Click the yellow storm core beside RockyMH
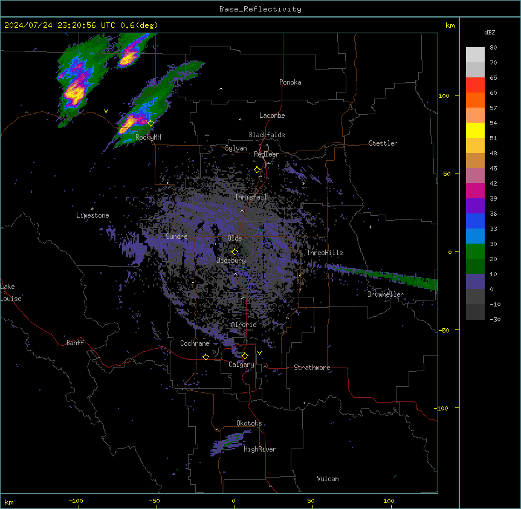 [x=128, y=125]
